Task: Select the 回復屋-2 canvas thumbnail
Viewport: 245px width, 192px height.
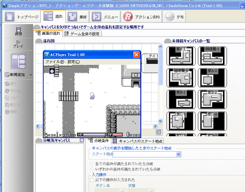Action: 181,78
